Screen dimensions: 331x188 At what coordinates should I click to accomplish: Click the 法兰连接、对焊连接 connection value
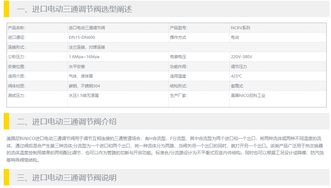[86, 47]
